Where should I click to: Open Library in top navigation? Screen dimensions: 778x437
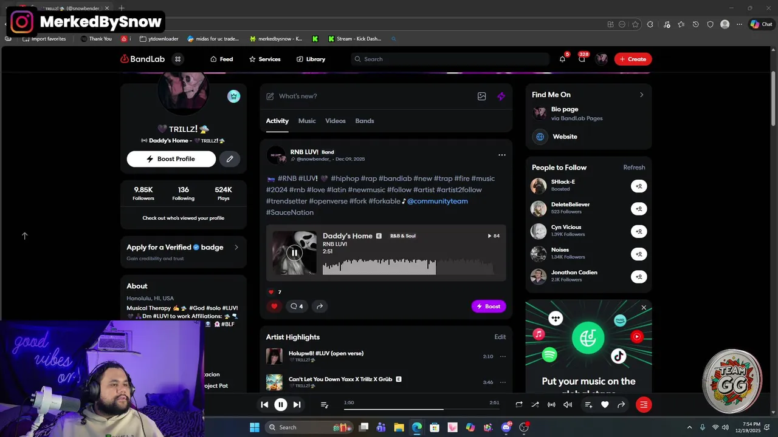pos(311,59)
